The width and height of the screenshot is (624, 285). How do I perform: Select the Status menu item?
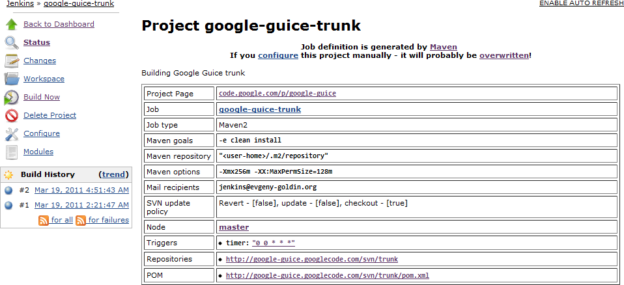click(36, 42)
